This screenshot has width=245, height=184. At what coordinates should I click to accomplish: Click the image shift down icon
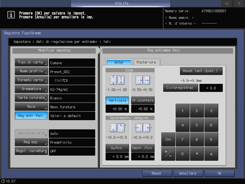pyautogui.click(x=113, y=128)
